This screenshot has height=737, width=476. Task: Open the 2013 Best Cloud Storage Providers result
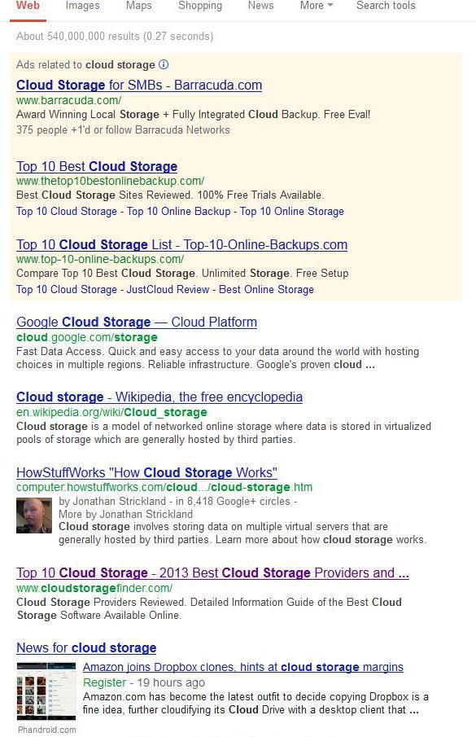(x=212, y=573)
